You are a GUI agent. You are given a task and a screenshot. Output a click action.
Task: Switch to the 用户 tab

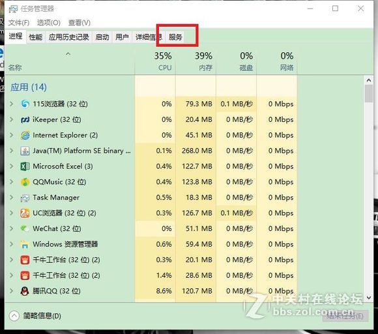tap(122, 37)
